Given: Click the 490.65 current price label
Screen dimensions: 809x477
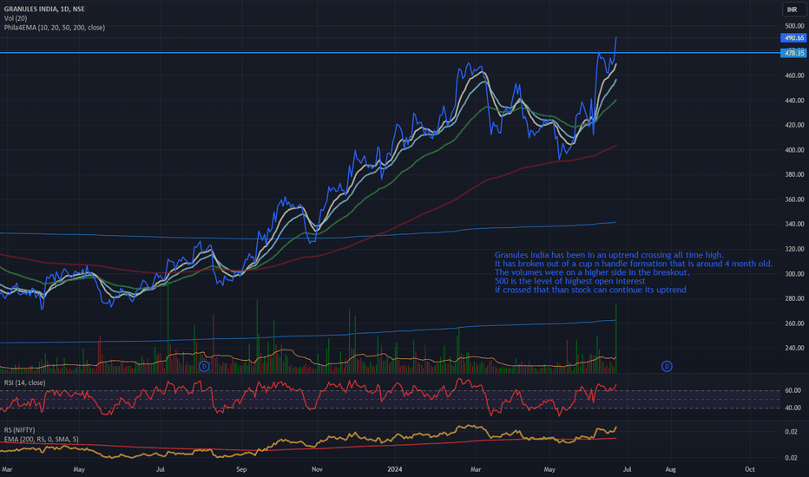Looking at the screenshot, I should (793, 37).
